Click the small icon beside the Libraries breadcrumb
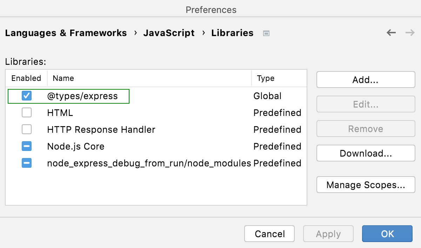The image size is (421, 248). pyautogui.click(x=266, y=33)
